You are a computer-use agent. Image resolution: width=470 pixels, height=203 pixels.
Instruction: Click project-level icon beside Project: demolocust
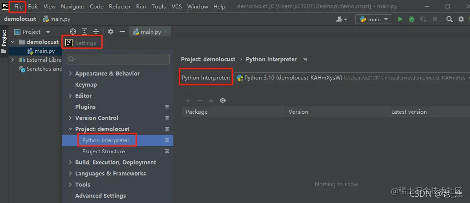(x=167, y=129)
